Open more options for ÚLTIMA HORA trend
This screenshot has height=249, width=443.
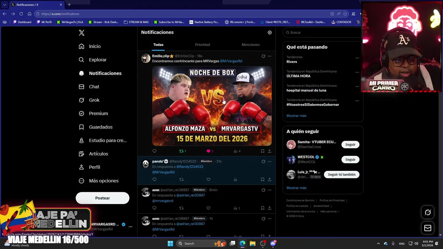pos(357,72)
